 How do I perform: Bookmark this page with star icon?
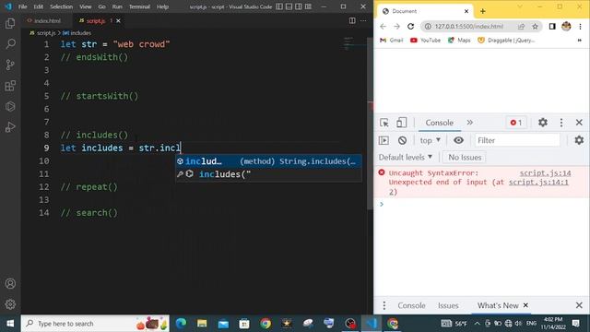click(x=535, y=27)
